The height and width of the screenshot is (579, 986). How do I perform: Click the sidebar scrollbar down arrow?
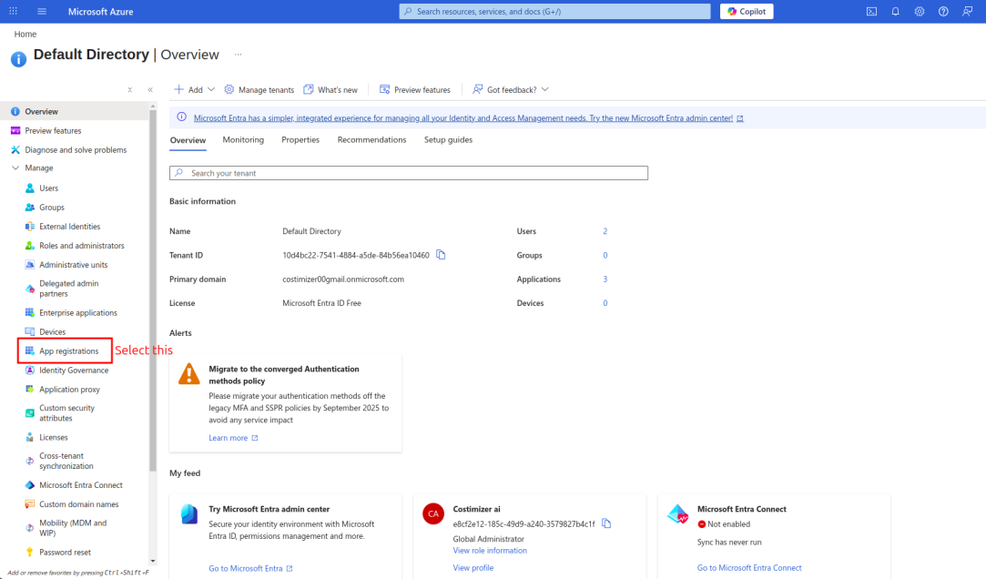point(153,561)
